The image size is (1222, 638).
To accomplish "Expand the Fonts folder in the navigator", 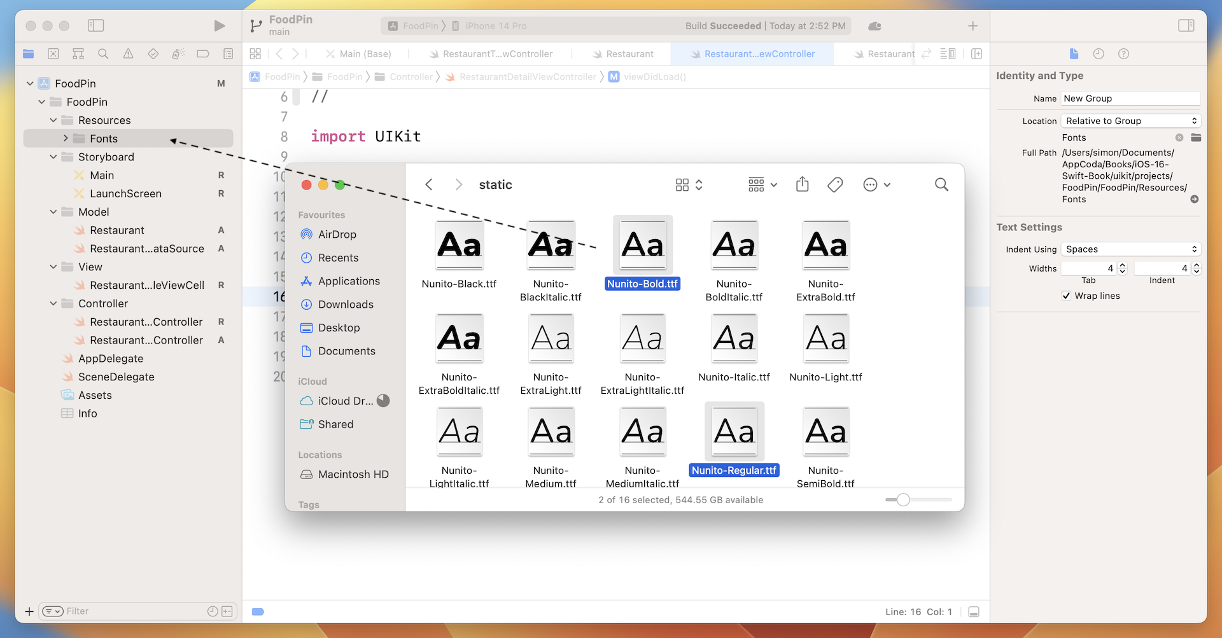I will [x=65, y=138].
